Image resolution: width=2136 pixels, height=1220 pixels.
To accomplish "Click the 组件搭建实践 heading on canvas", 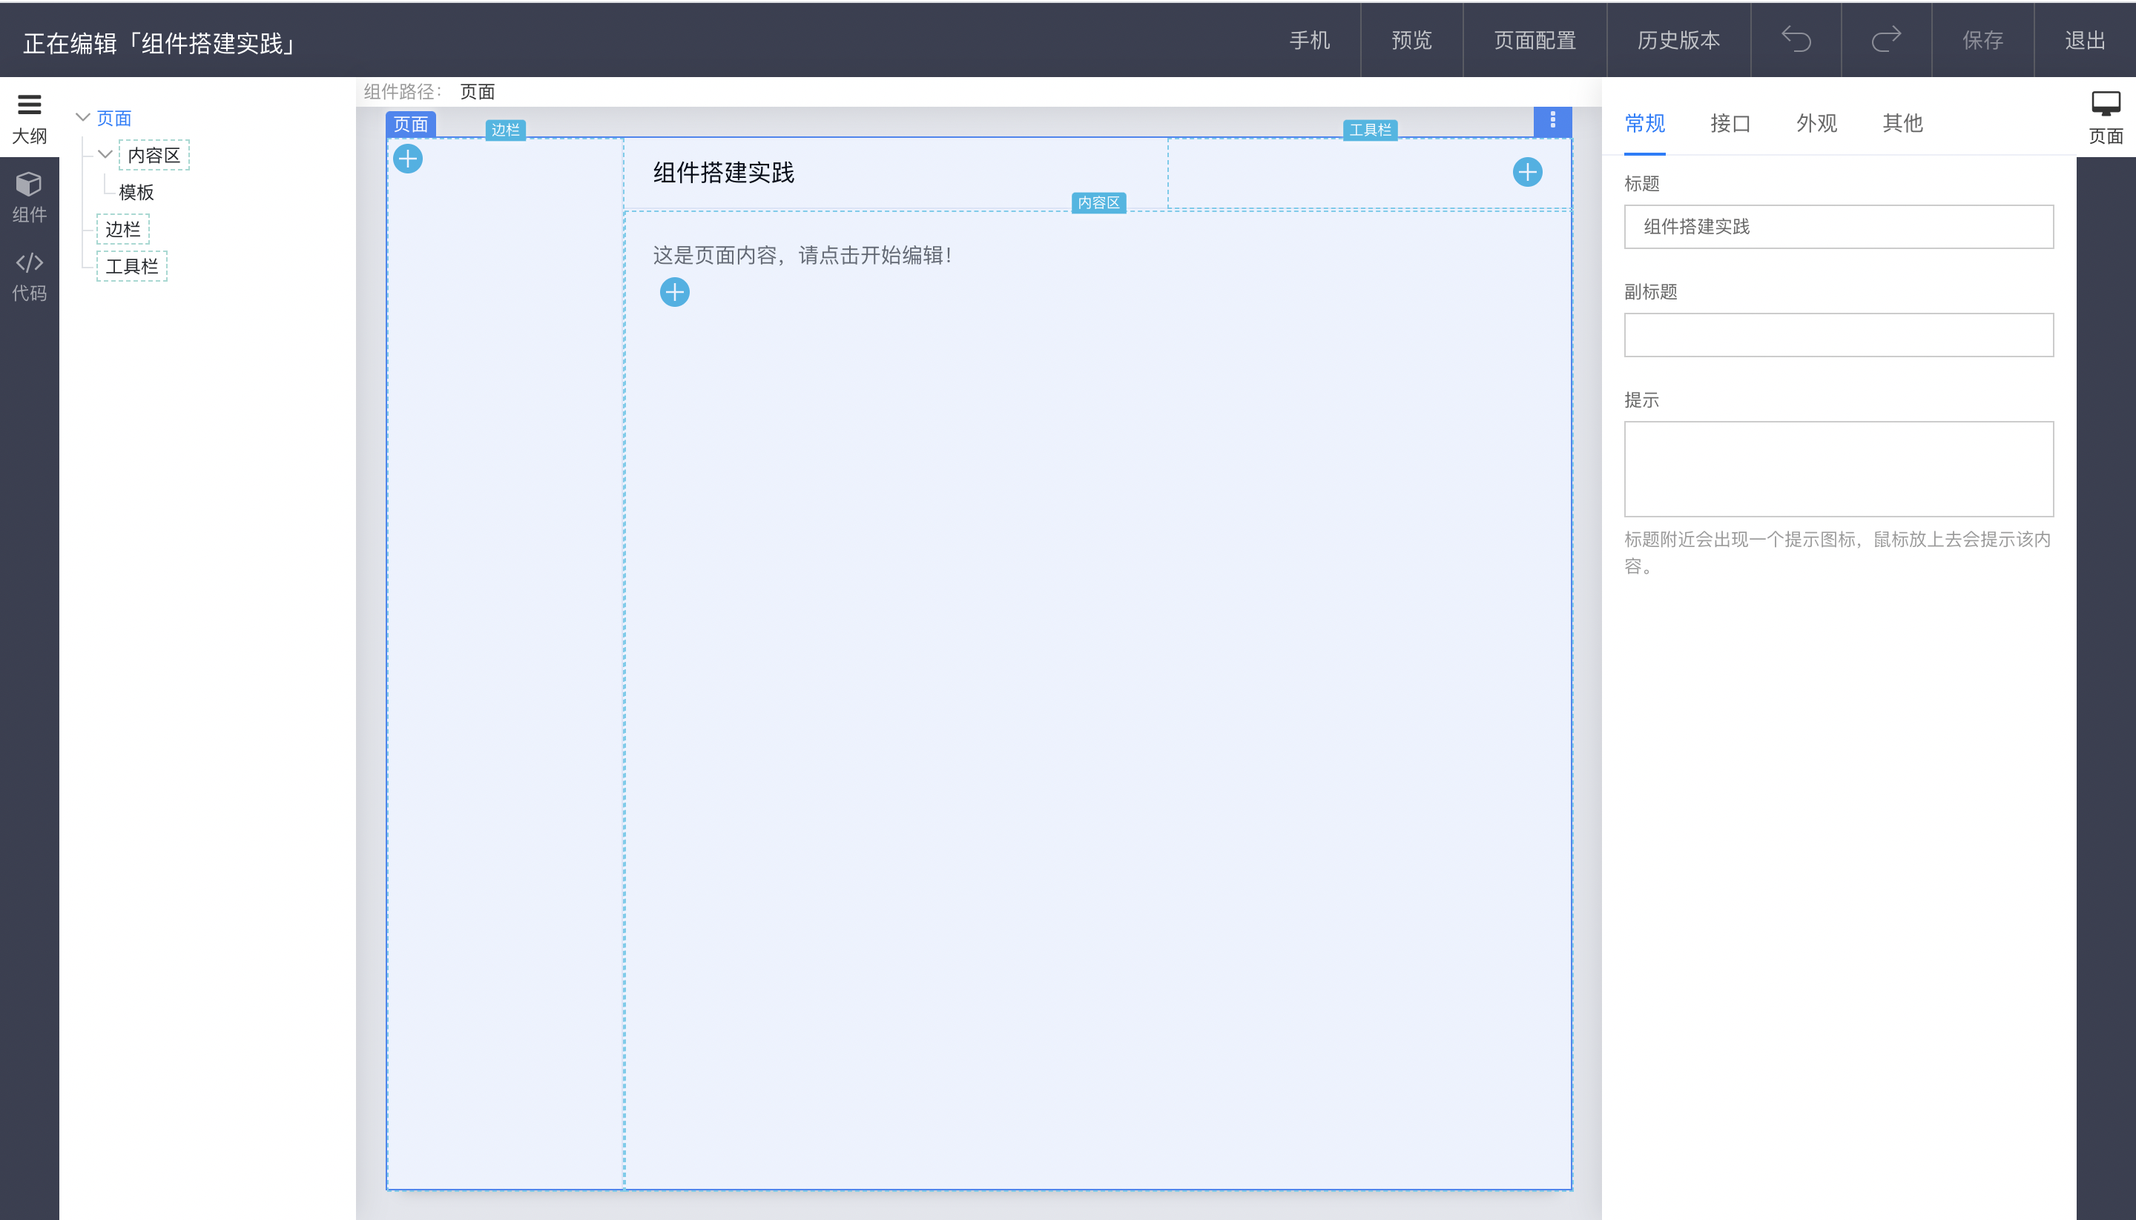I will click(x=723, y=172).
